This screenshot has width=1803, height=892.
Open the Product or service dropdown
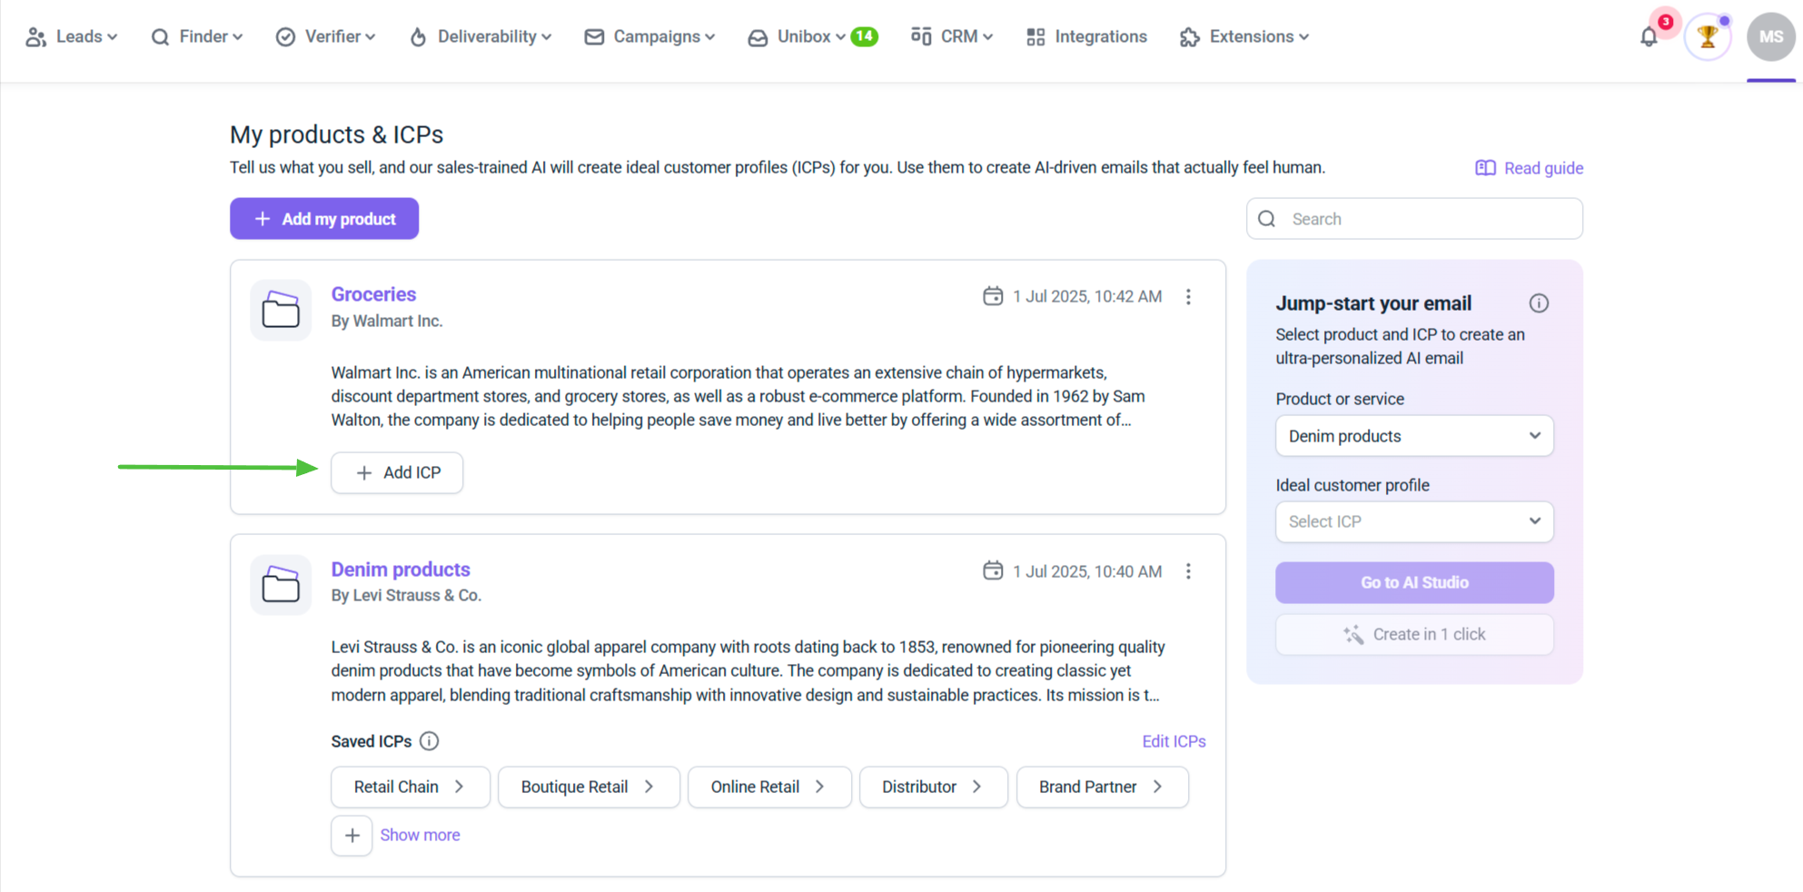[1414, 436]
